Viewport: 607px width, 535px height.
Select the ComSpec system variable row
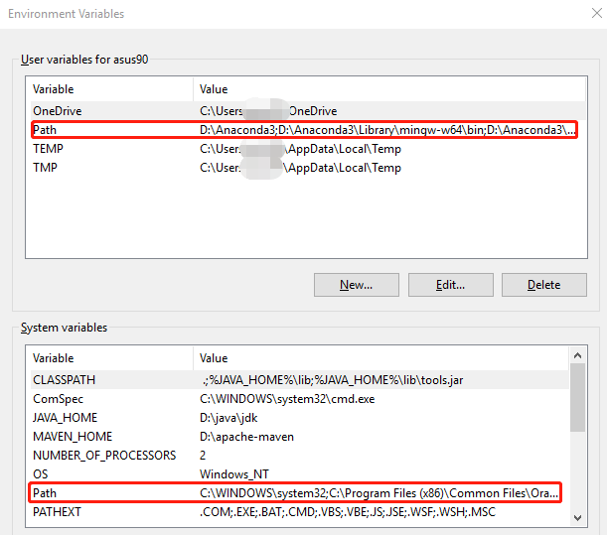coord(300,399)
